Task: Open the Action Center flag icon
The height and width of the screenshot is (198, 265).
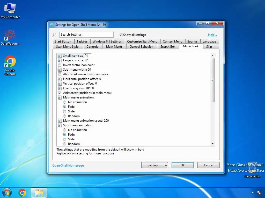Action: 259,193
